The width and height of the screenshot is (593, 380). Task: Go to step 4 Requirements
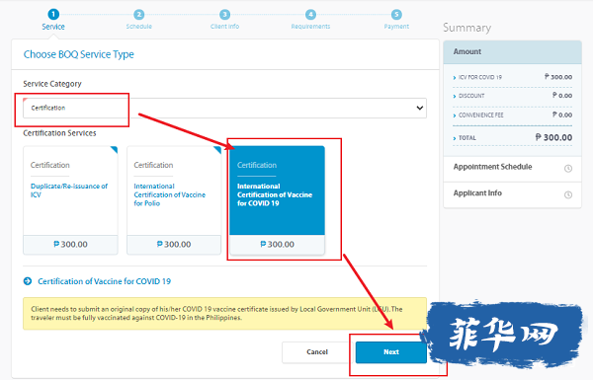tap(310, 20)
